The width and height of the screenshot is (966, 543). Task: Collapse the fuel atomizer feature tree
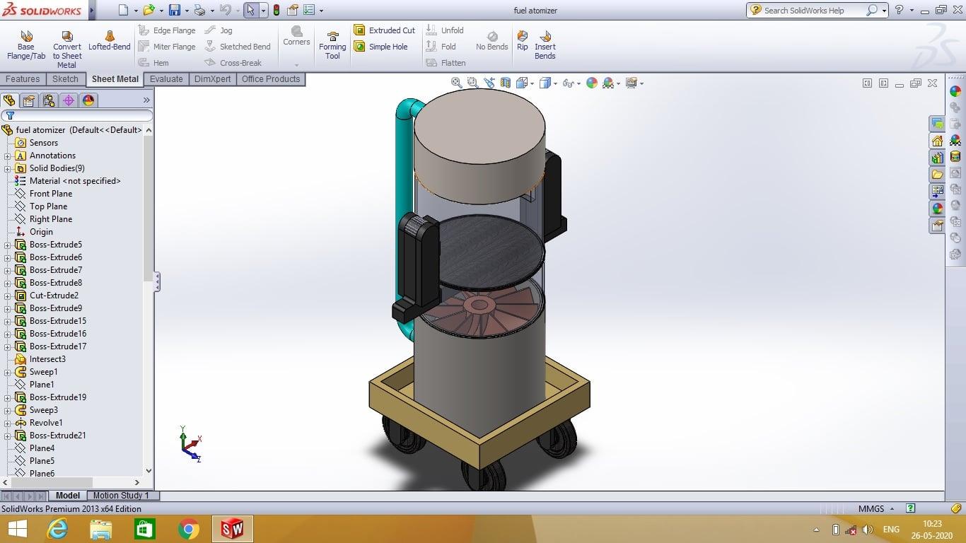coord(148,130)
